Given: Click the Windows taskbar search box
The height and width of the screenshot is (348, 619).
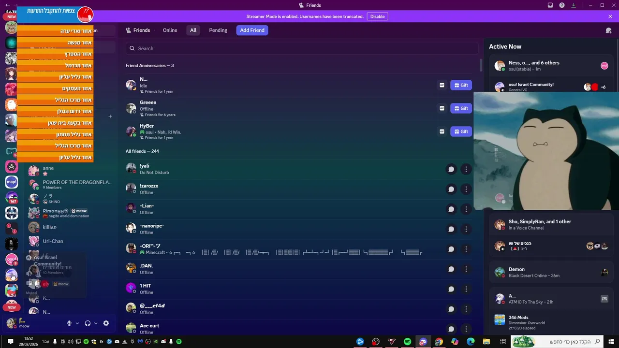Looking at the screenshot, I should point(557,342).
